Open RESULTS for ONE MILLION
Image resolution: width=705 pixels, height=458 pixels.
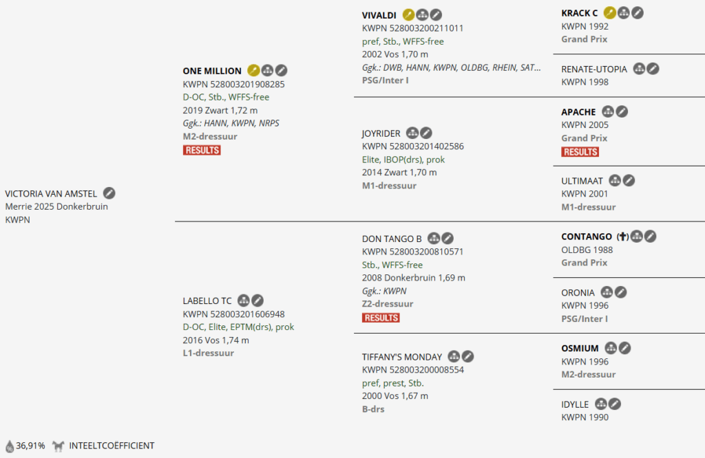click(x=202, y=150)
